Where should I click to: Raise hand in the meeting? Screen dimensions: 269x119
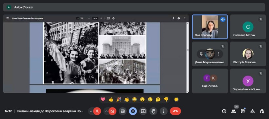click(x=154, y=111)
